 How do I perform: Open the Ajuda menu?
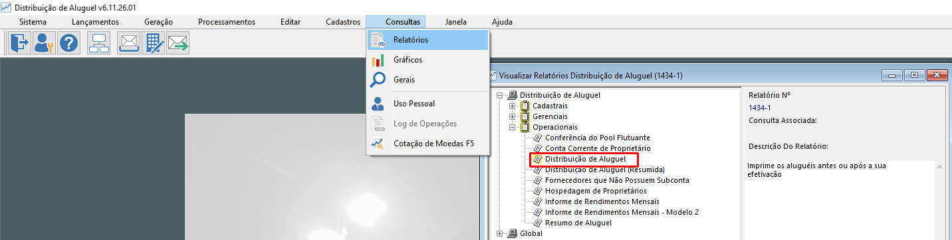[x=502, y=22]
